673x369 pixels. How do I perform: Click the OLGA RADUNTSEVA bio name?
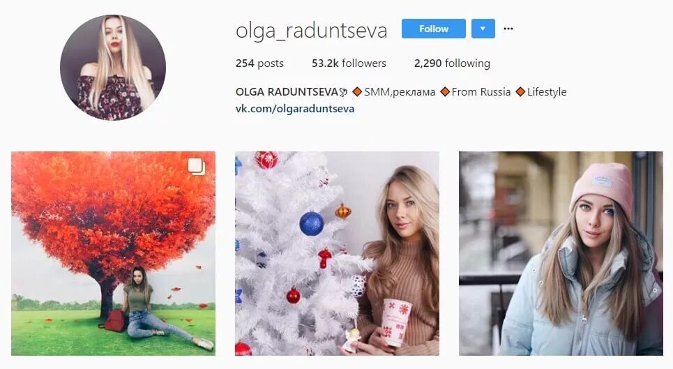pyautogui.click(x=287, y=92)
